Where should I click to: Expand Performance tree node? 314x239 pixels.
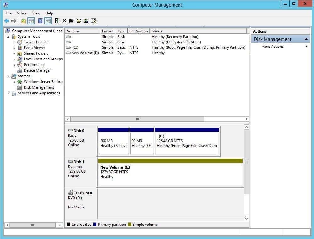14,65
